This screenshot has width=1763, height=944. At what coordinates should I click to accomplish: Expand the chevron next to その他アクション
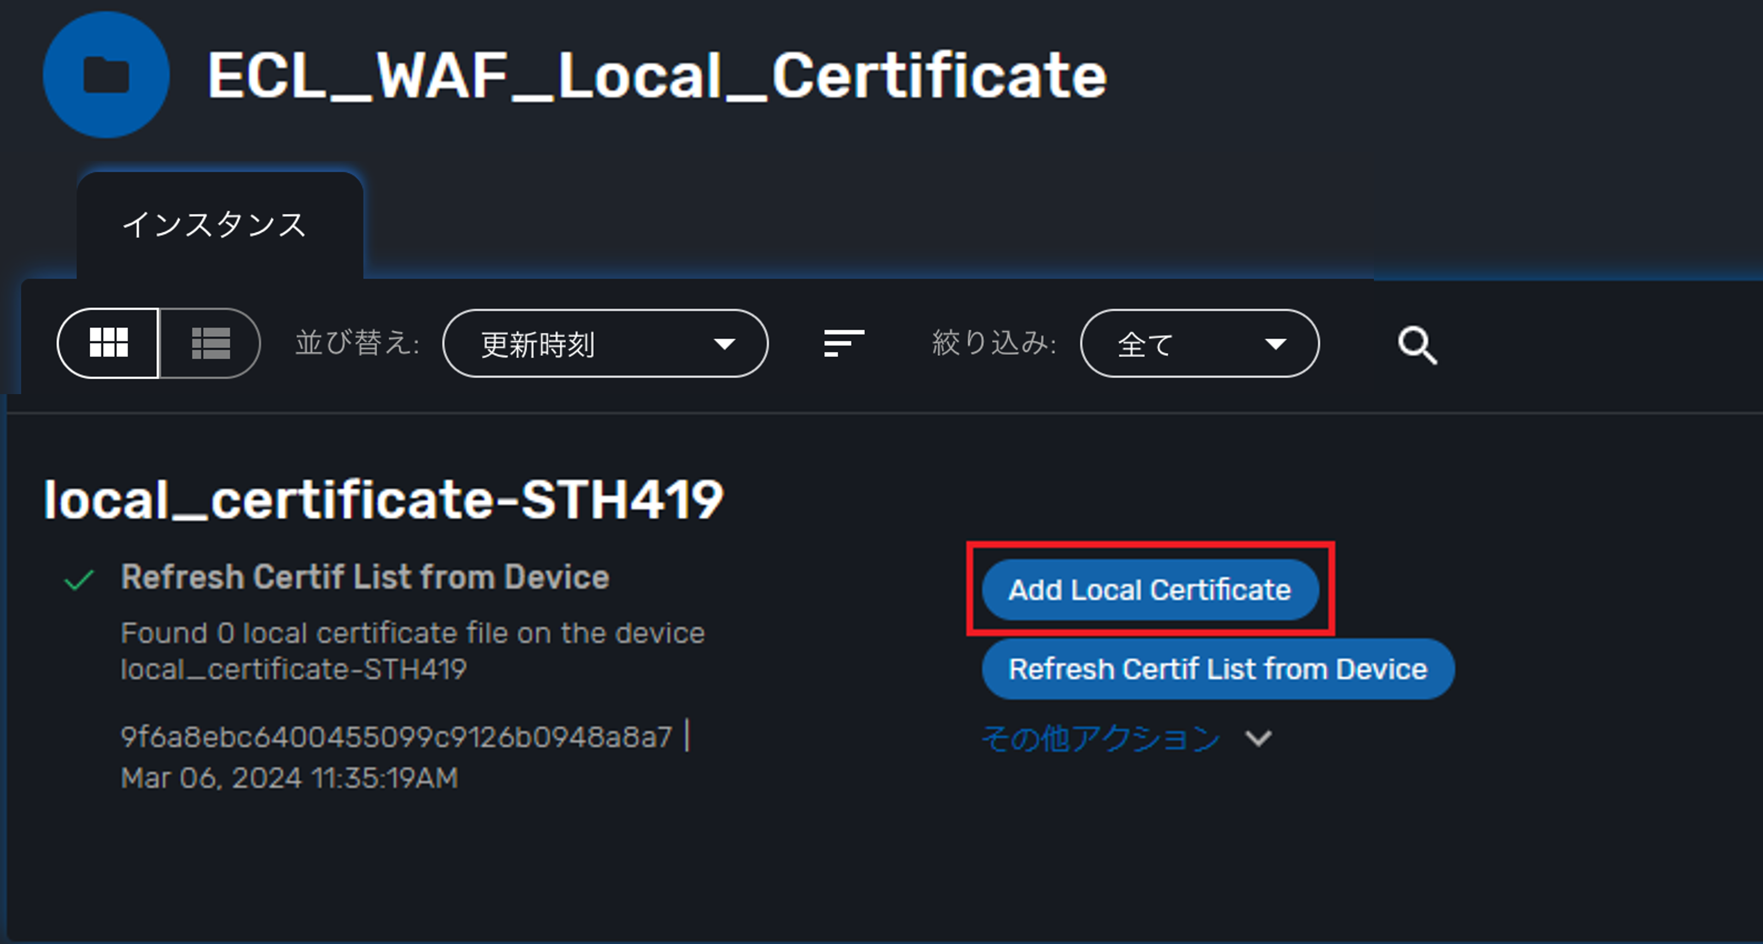[x=1258, y=738]
